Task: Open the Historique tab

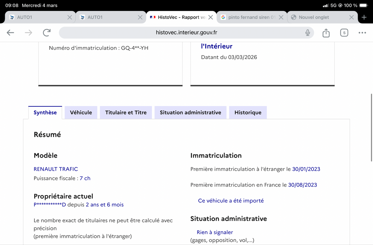Action: coord(248,113)
